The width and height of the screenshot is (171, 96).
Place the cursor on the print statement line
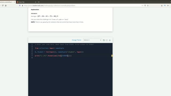click(53, 56)
